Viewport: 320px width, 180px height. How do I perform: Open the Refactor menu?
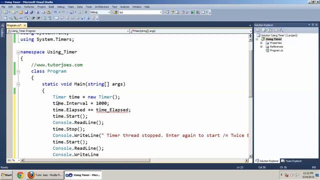coord(29,6)
